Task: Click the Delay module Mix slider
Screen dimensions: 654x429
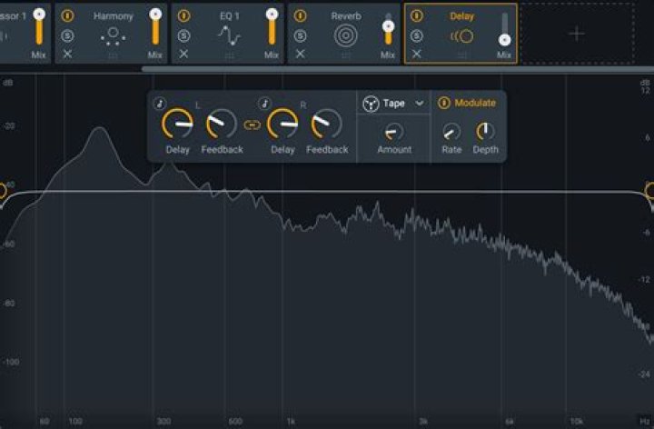Action: [x=504, y=30]
